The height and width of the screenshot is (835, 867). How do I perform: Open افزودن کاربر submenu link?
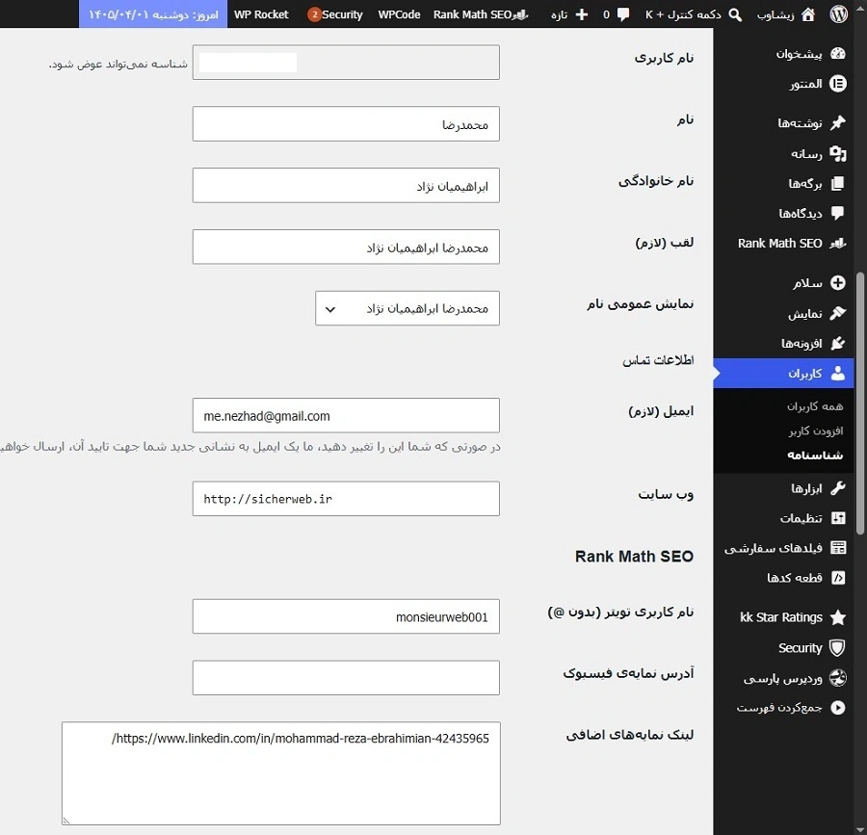point(816,431)
